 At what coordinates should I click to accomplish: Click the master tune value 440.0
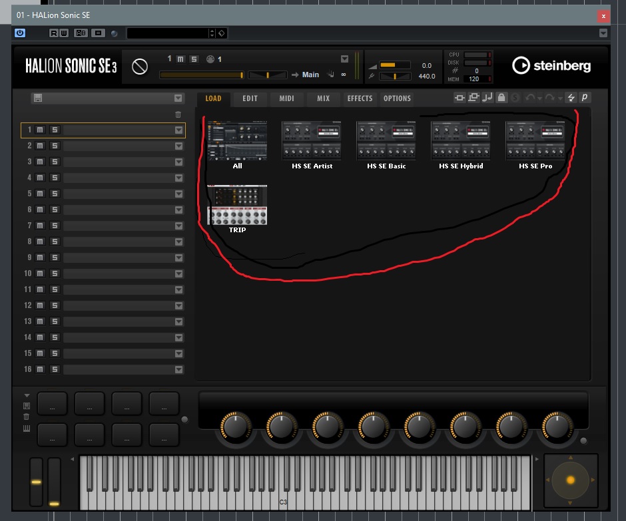[x=426, y=77]
